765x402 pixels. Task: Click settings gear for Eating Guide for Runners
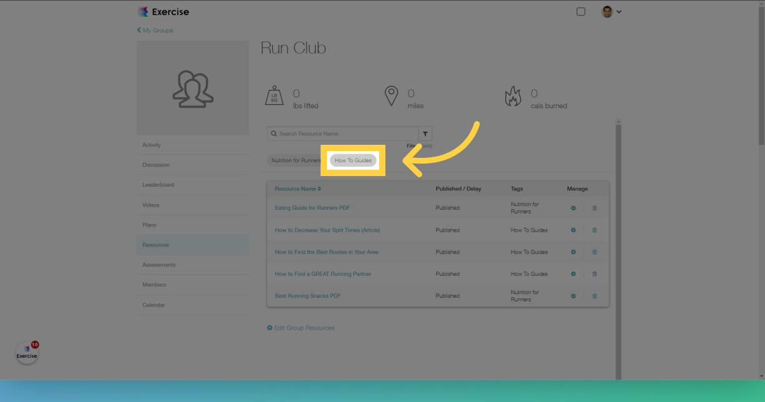573,208
